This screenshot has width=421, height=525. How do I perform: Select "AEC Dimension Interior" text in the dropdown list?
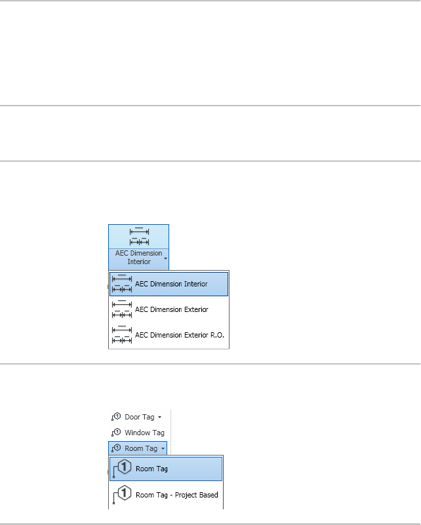pyautogui.click(x=171, y=284)
